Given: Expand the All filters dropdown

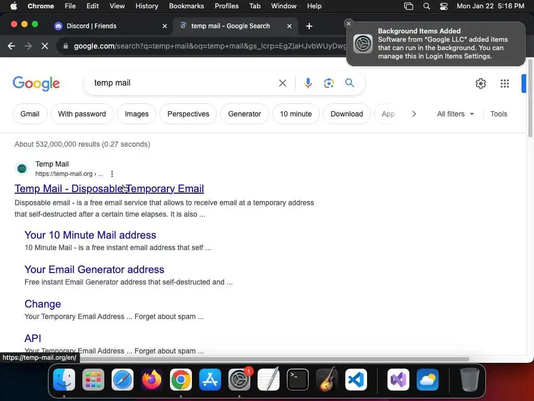Looking at the screenshot, I should (x=455, y=114).
